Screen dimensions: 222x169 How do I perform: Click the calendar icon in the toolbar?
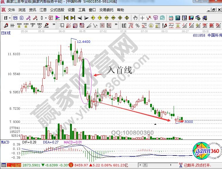(171, 18)
